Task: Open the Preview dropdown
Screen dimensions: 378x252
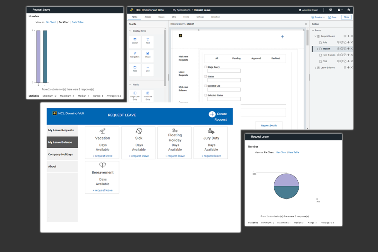Action: pos(318,17)
